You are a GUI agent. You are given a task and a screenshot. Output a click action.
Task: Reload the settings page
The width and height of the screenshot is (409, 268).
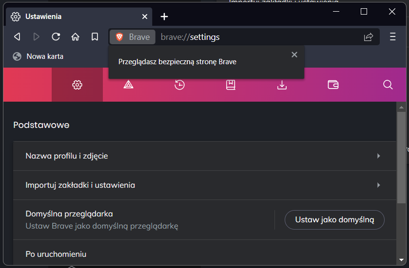[56, 36]
